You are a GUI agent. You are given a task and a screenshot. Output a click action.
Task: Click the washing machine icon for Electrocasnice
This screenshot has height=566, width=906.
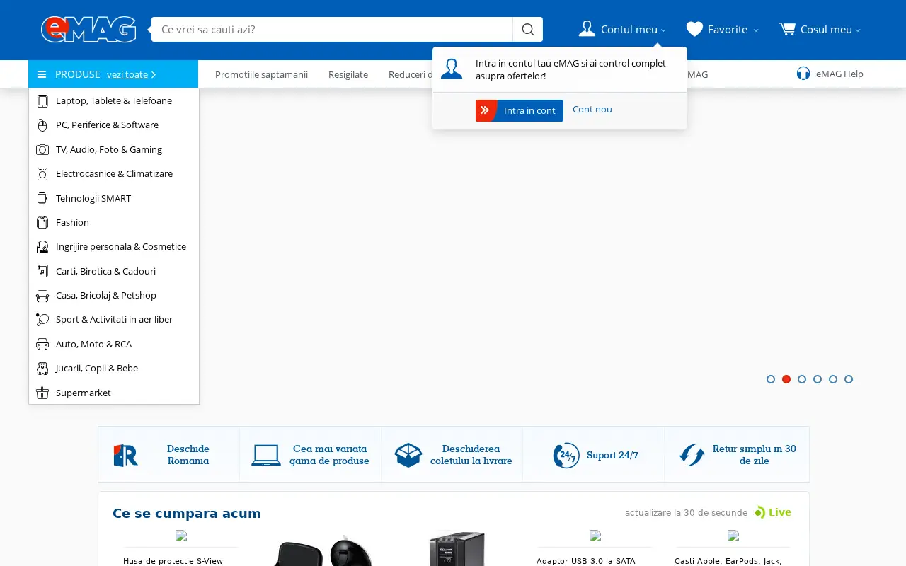tap(42, 173)
